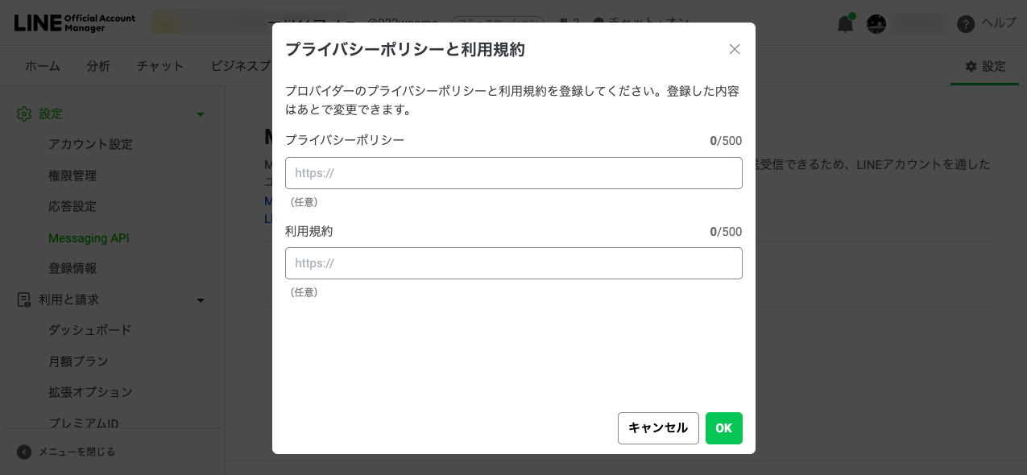Close the privacy policy dialog with X
This screenshot has width=1027, height=475.
(x=735, y=49)
